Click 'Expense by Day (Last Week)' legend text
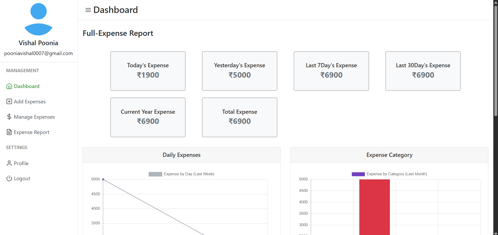 (x=189, y=174)
